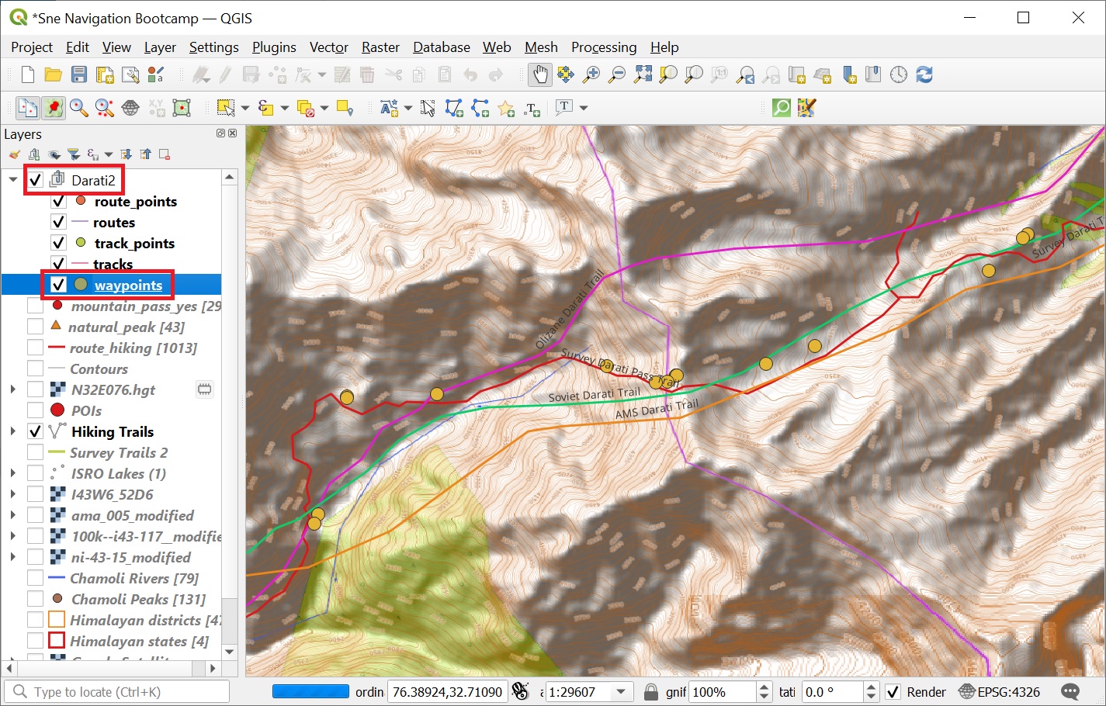Select the Chamoli Rivers [79] layer
1106x706 pixels.
pos(134,579)
